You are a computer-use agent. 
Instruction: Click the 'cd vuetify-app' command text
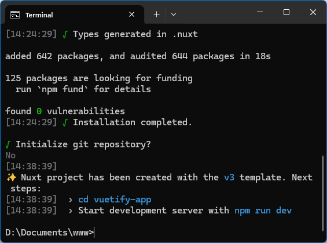click(x=115, y=200)
